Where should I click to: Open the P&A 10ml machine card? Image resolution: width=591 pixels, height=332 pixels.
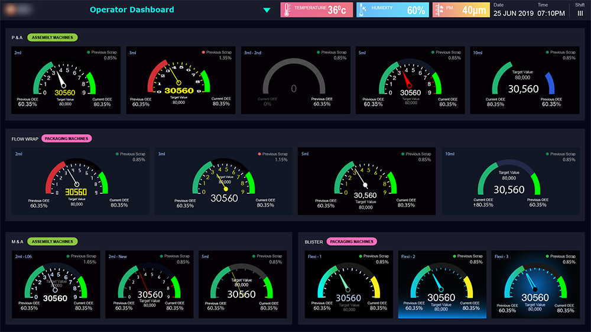(x=523, y=81)
